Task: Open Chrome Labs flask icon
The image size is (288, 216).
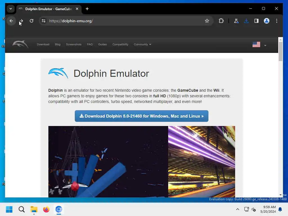Action: pos(236,21)
